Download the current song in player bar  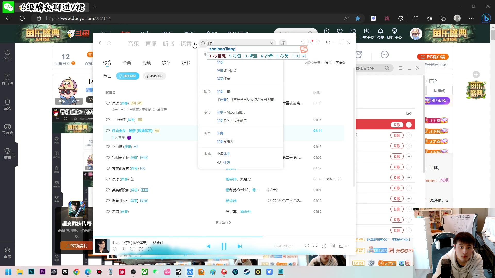[x=123, y=249]
